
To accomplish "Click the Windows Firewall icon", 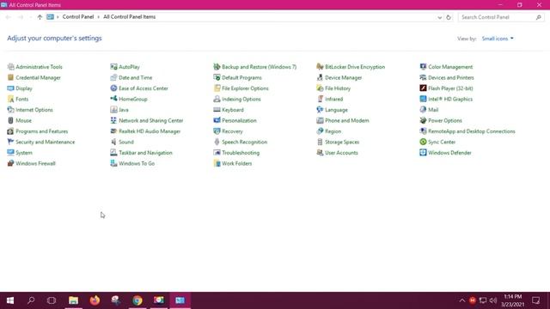I will coord(10,163).
